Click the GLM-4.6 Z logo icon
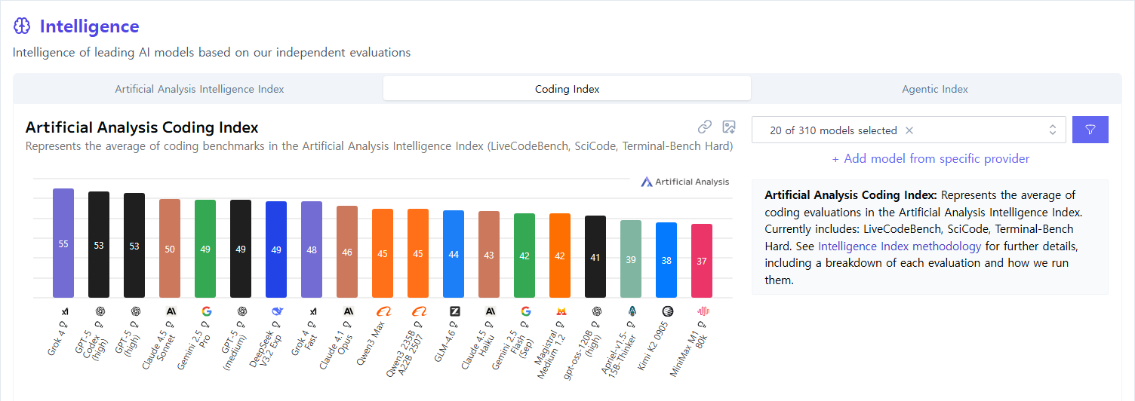This screenshot has width=1135, height=401. click(454, 311)
